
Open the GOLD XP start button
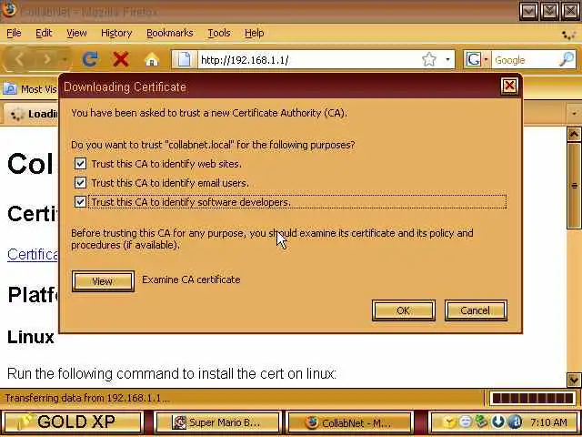point(72,422)
